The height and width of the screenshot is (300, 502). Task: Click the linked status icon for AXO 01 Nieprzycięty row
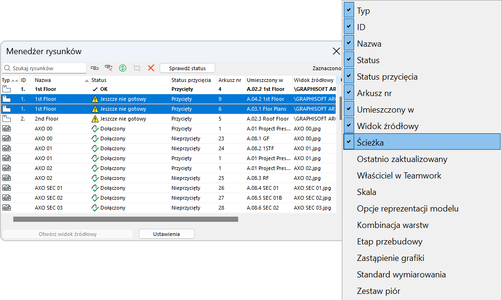click(x=95, y=149)
